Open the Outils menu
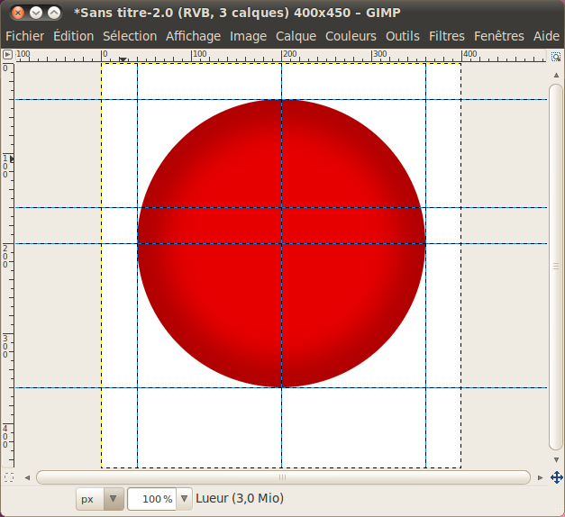The image size is (565, 517). (402, 36)
